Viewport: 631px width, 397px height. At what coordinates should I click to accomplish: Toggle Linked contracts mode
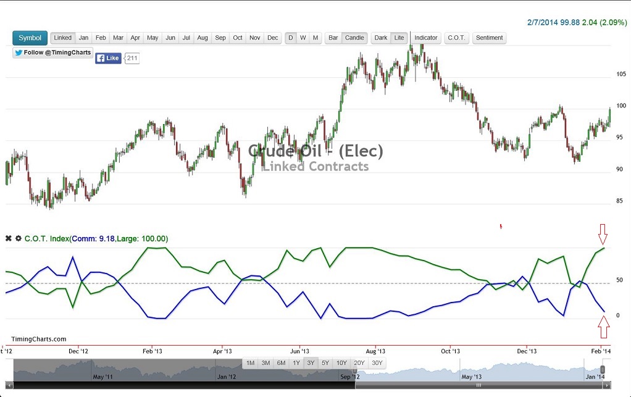62,38
